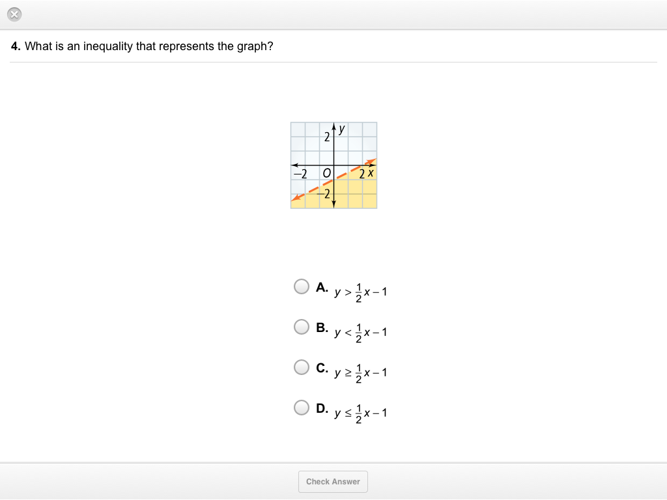
Task: Click the origin O label on graph
Action: pyautogui.click(x=326, y=173)
